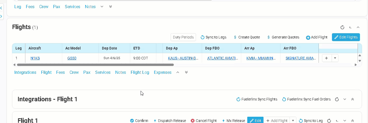The height and width of the screenshot is (123, 368).
Task: Open dropdown arrow next to Add Flight
Action: tap(293, 121)
